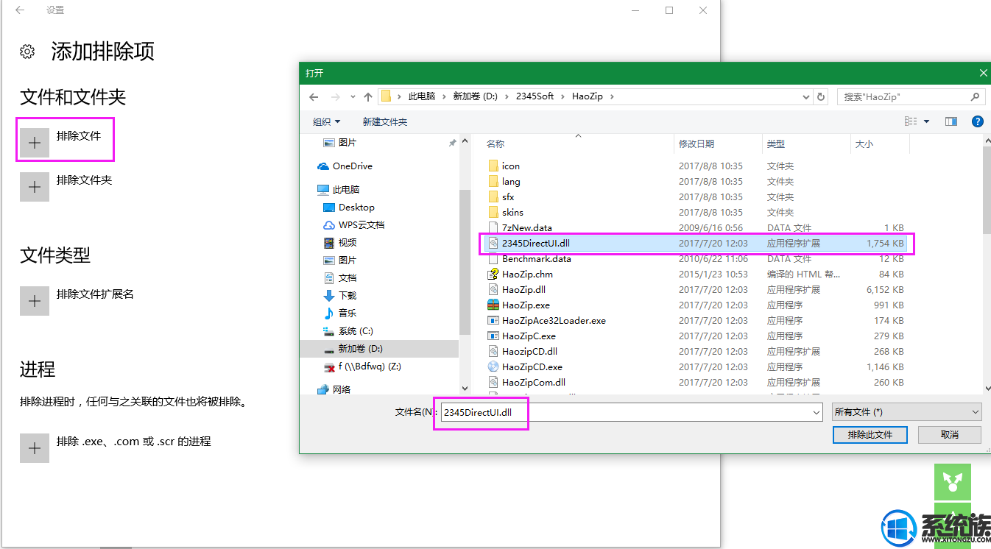The height and width of the screenshot is (549, 991).
Task: Click the 排除此文件 button
Action: [x=870, y=435]
